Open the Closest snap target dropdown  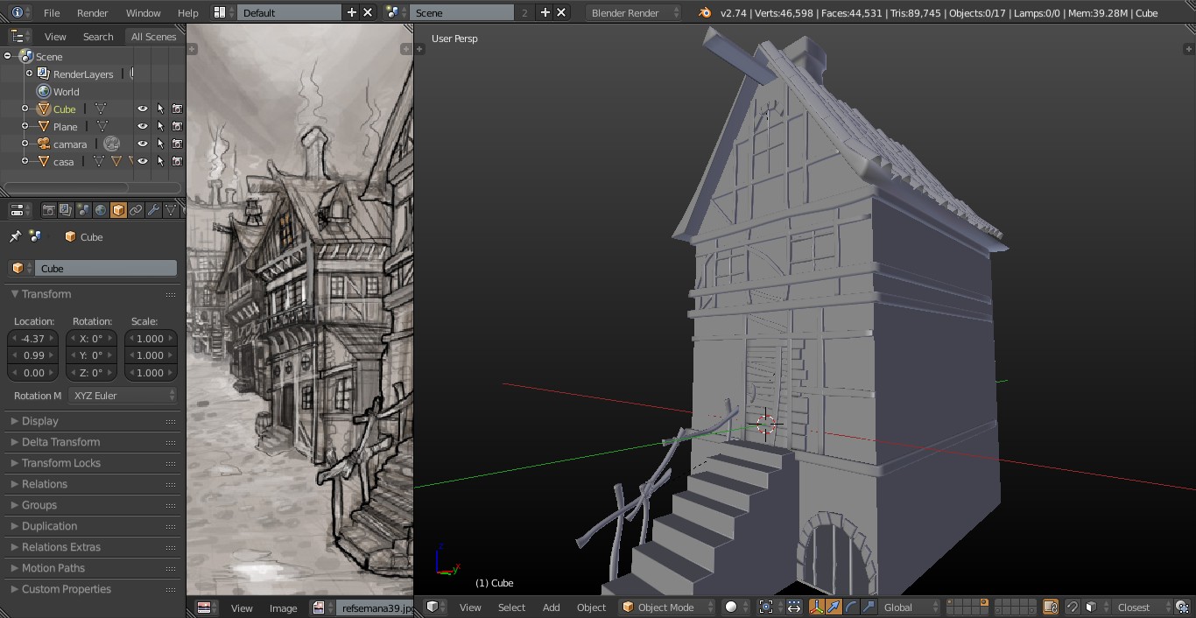click(x=1143, y=607)
